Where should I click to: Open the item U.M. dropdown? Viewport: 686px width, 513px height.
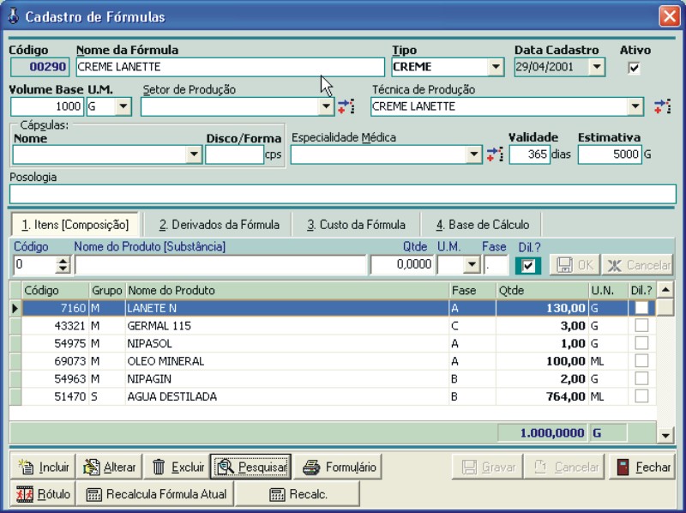[x=472, y=265]
